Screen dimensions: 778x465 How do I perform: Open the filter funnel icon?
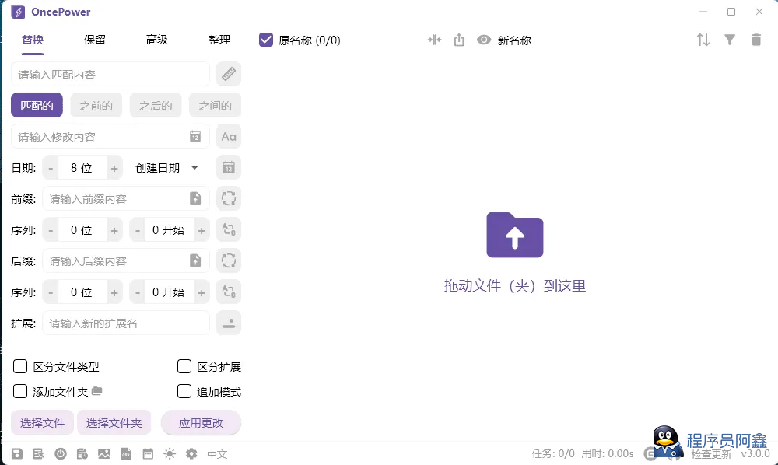pyautogui.click(x=730, y=40)
